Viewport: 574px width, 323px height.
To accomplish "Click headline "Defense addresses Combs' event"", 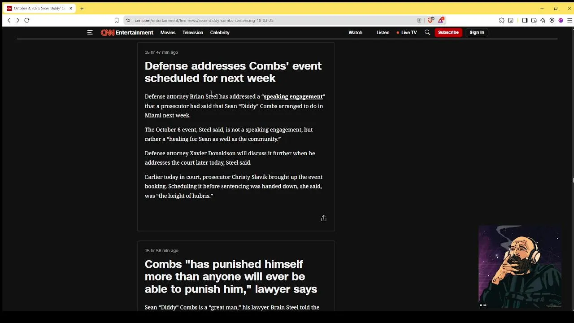I will tap(233, 72).
